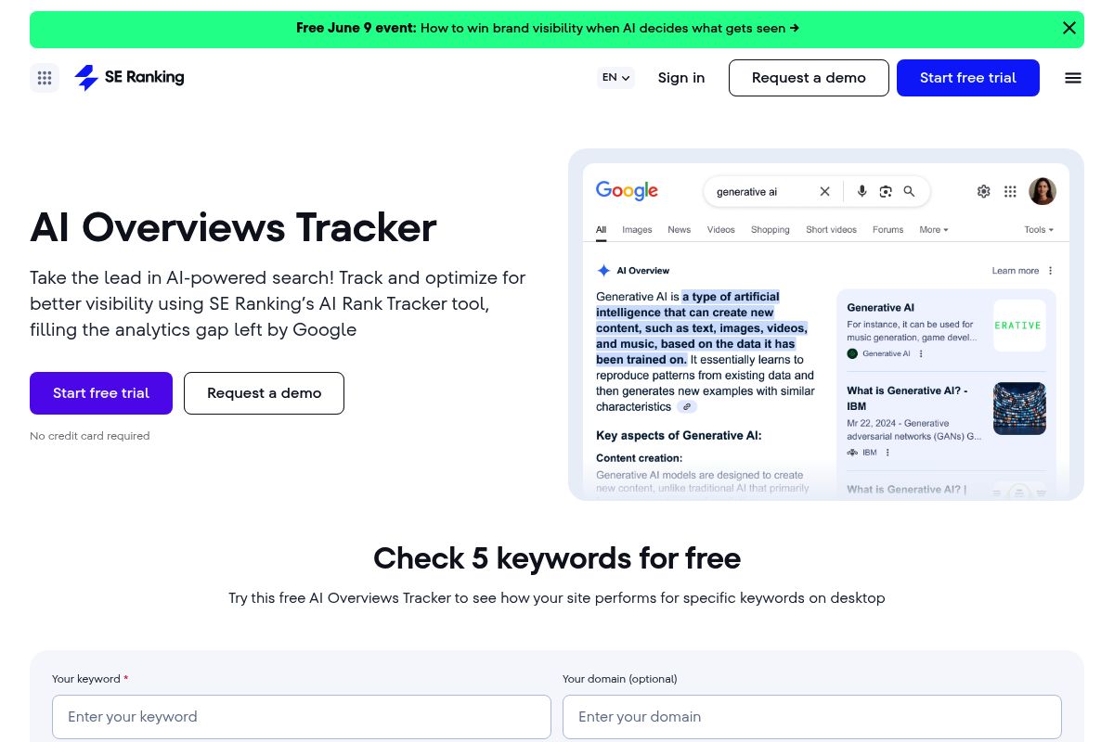Screen dimensions: 1114x742
Task: Open three-dot menu beside IBM source
Action: tap(887, 453)
